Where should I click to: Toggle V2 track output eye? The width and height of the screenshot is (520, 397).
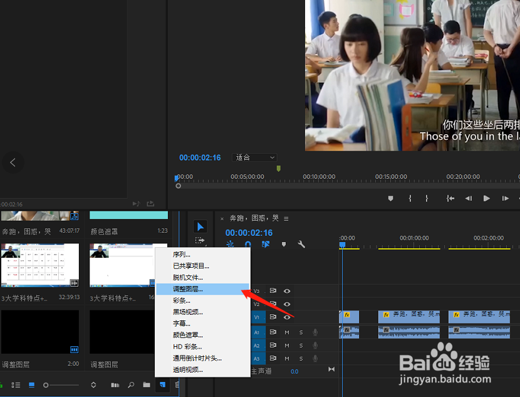point(287,304)
